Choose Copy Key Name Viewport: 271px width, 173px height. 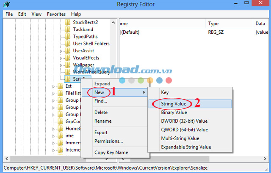(x=114, y=152)
